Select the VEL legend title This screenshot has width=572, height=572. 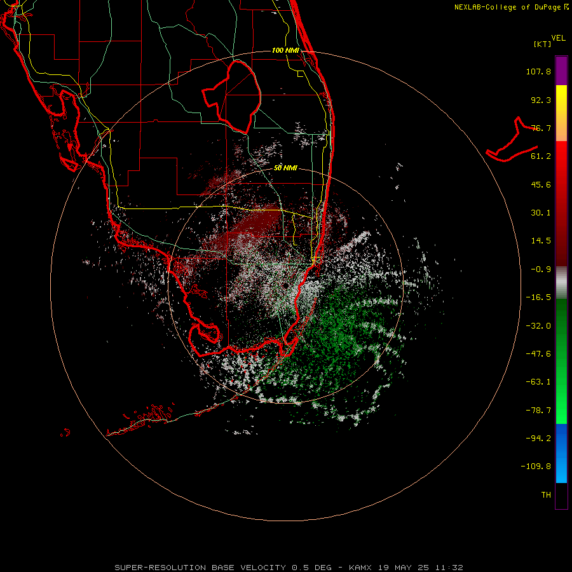click(558, 38)
